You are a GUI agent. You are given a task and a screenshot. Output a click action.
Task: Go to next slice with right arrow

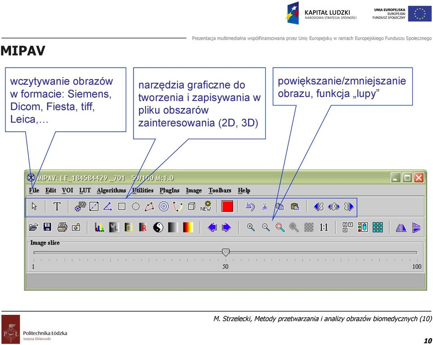[226, 227]
